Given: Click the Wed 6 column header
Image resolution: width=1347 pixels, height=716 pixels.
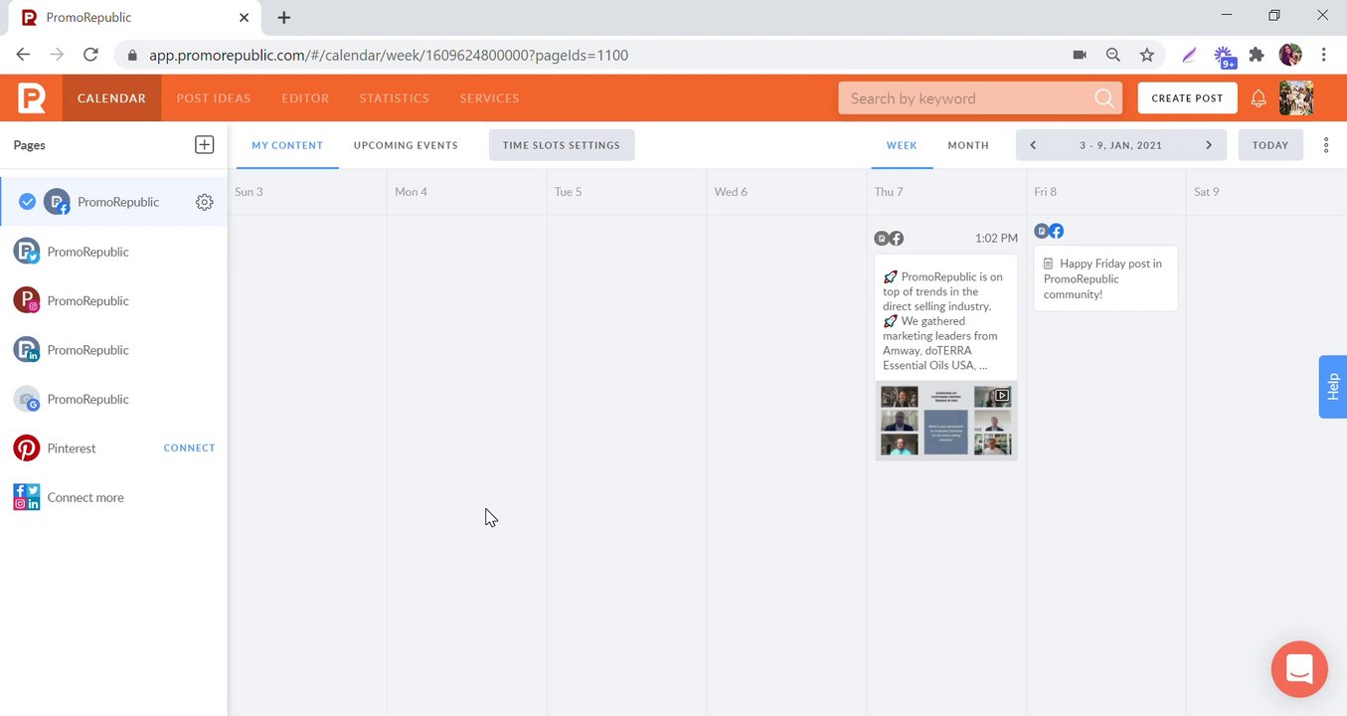Looking at the screenshot, I should click(731, 192).
